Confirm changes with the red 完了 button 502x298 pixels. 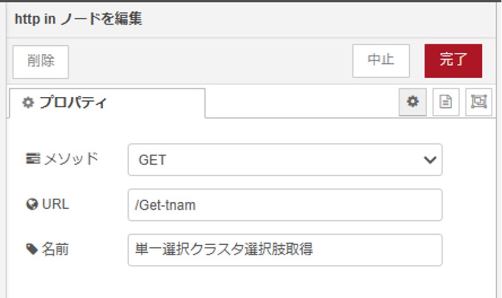pos(453,60)
